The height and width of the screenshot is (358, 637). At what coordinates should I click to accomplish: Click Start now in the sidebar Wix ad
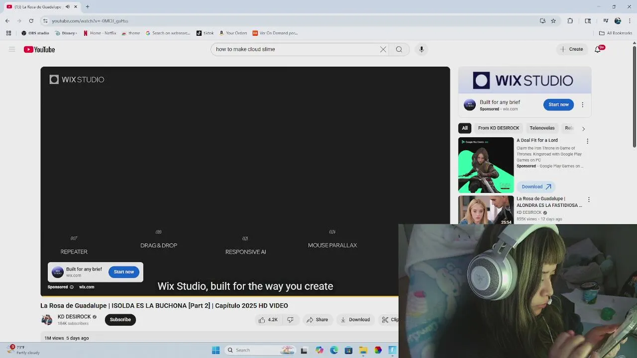tap(558, 104)
